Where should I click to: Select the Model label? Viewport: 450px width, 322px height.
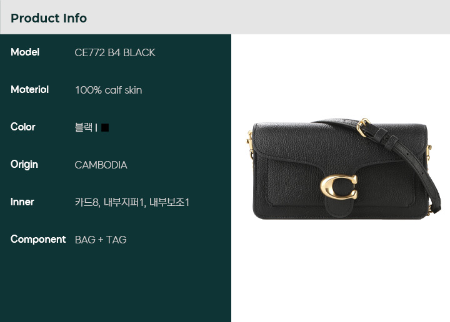25,52
